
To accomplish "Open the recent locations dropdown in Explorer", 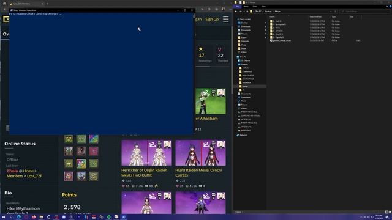I will click(x=244, y=12).
